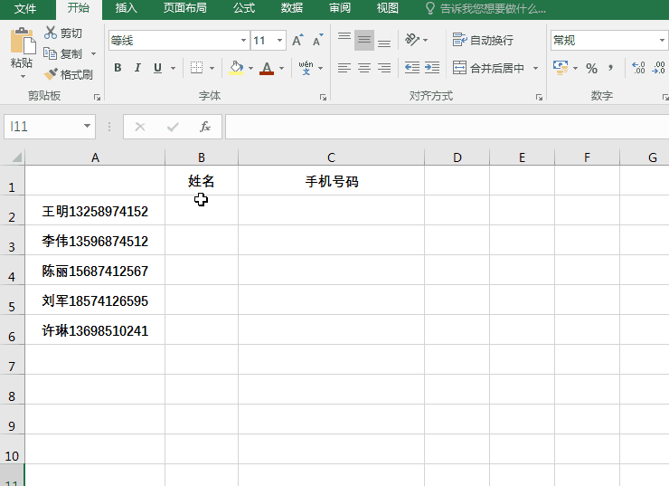669x486 pixels.
Task: Select cell with 陈丽15687412567
Action: tap(95, 271)
